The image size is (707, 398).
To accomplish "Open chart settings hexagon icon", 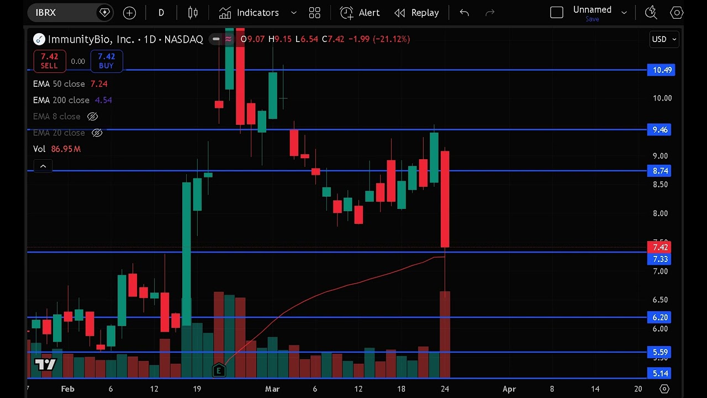I will tap(677, 13).
